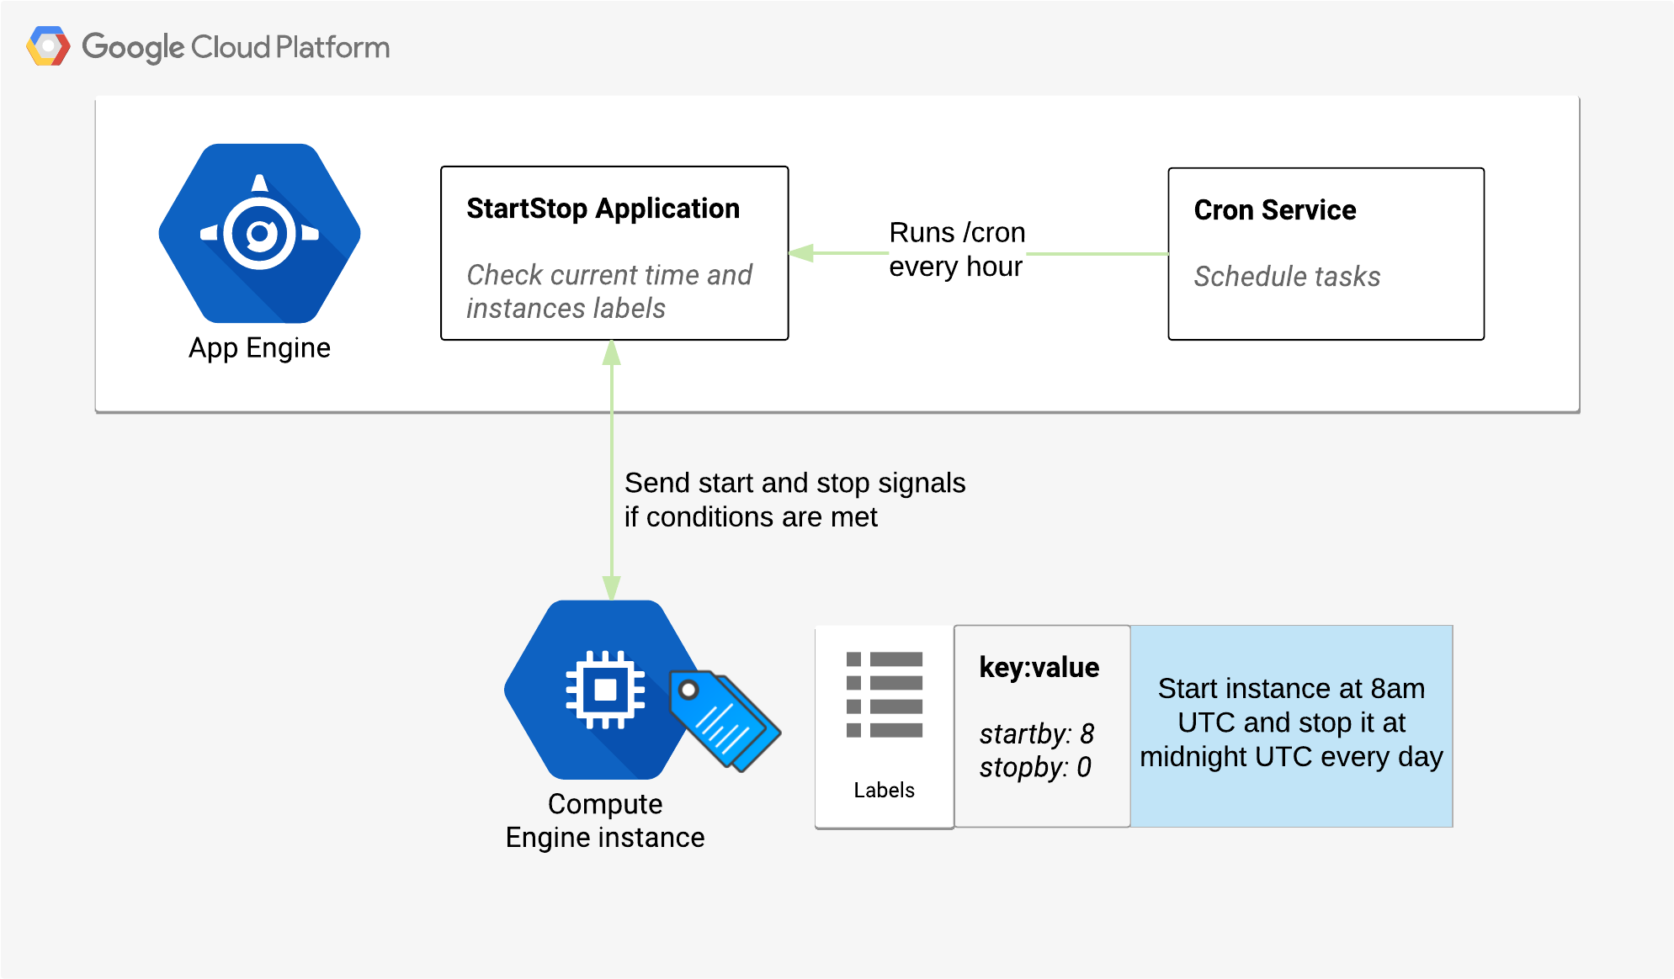Click the key:value heading

(x=1039, y=667)
